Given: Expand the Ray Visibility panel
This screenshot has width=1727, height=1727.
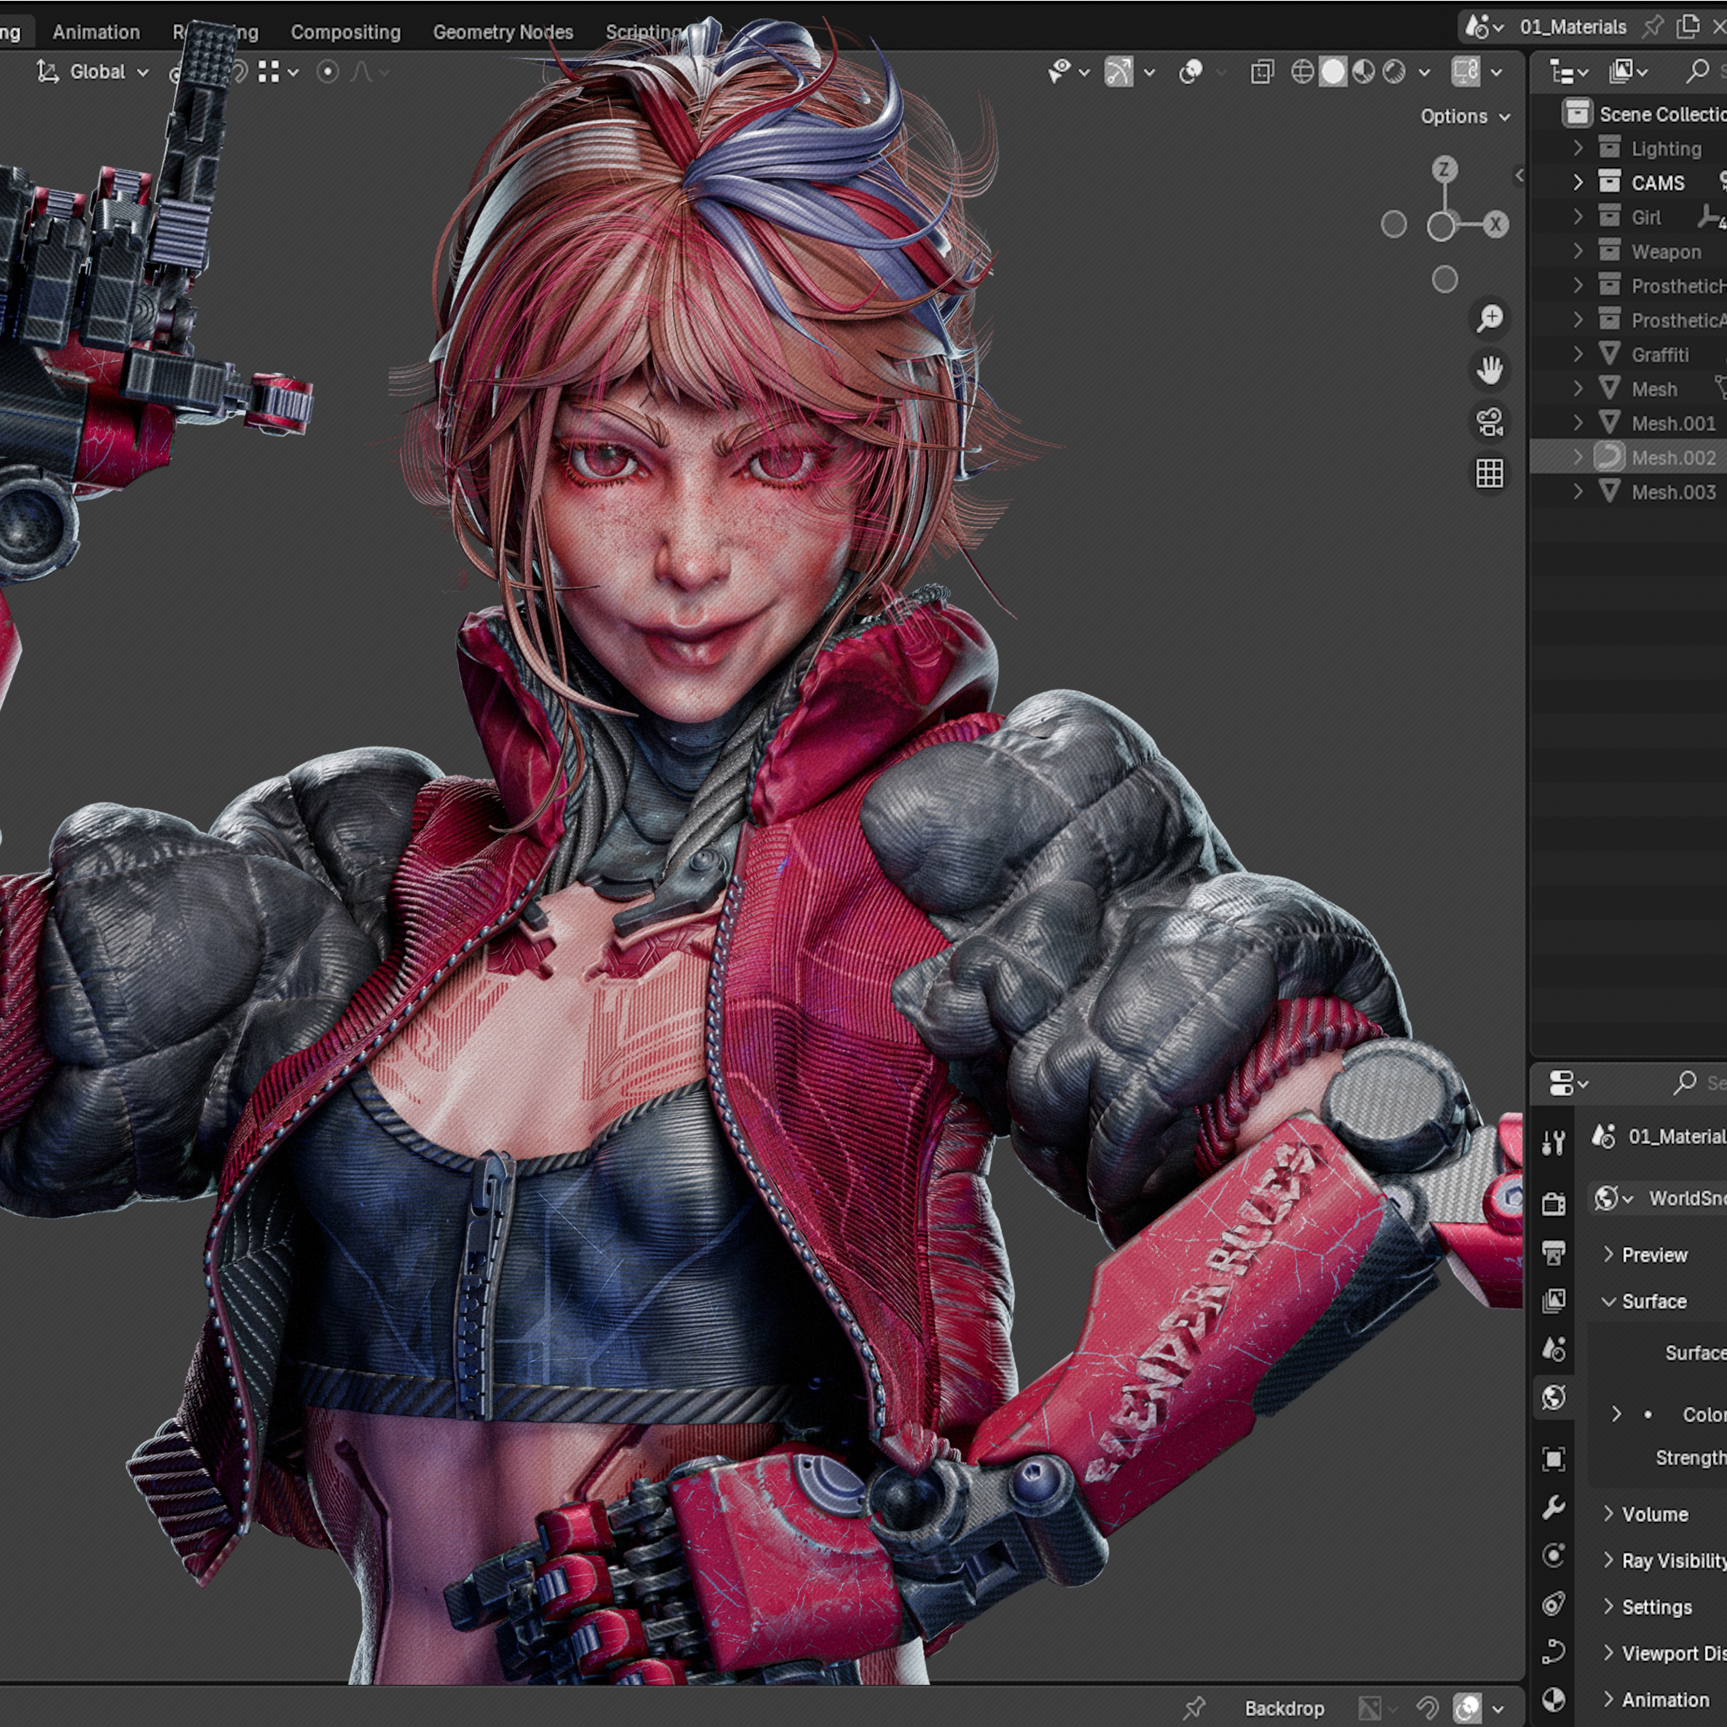Looking at the screenshot, I should click(1608, 1561).
